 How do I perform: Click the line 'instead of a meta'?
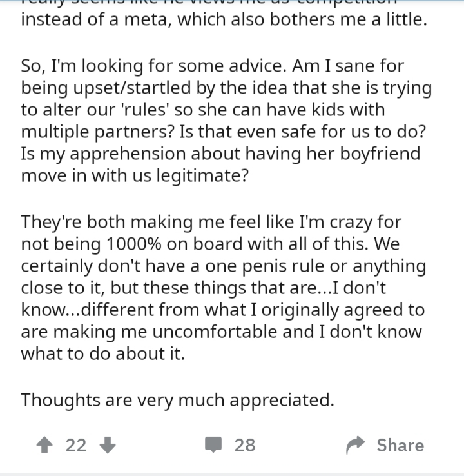(224, 19)
